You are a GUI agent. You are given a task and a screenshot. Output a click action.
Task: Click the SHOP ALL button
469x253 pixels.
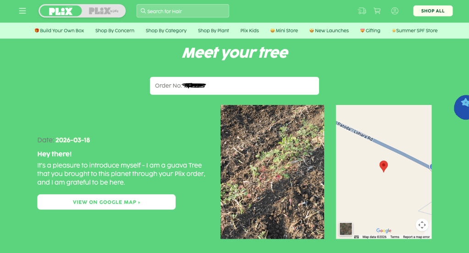[433, 11]
